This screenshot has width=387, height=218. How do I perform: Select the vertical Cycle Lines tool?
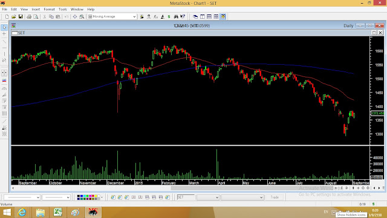point(4,114)
